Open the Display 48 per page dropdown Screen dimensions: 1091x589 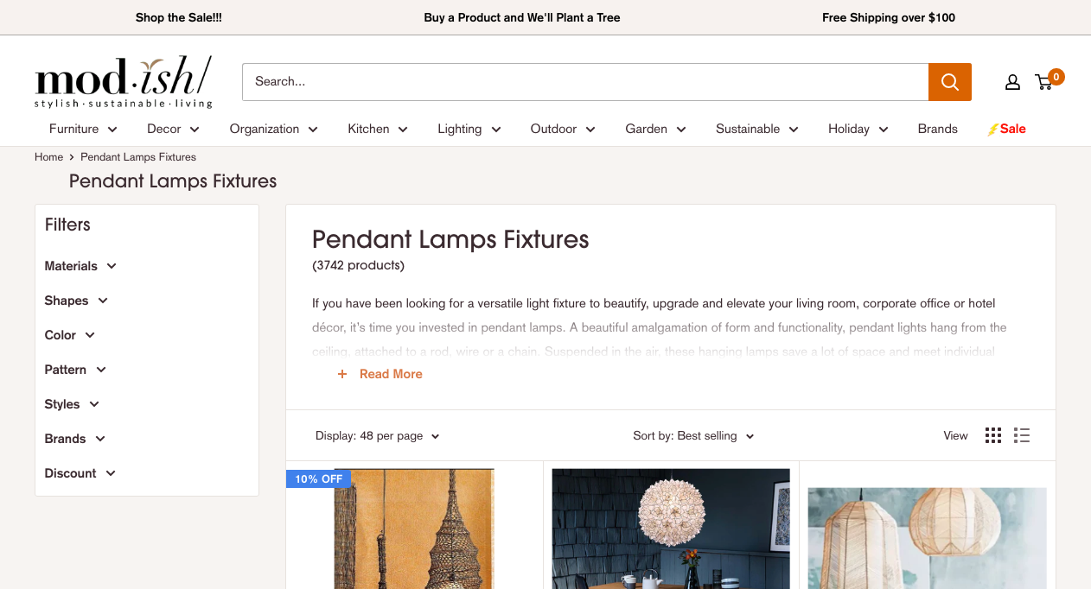(x=378, y=436)
